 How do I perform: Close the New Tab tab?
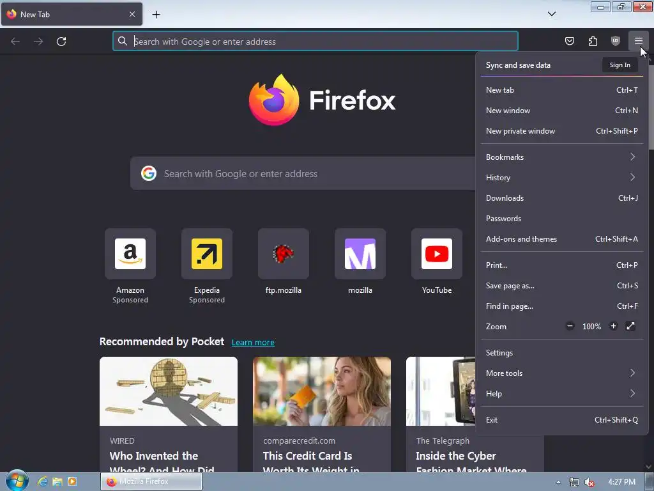[132, 14]
